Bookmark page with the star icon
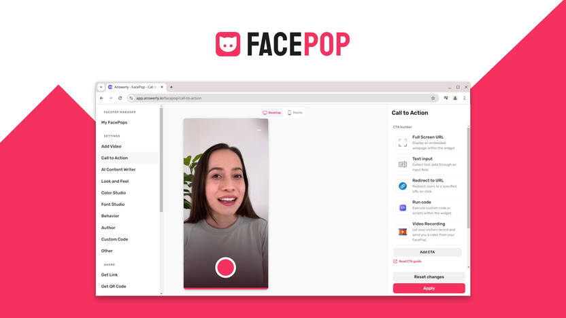The image size is (566, 318). (x=433, y=98)
